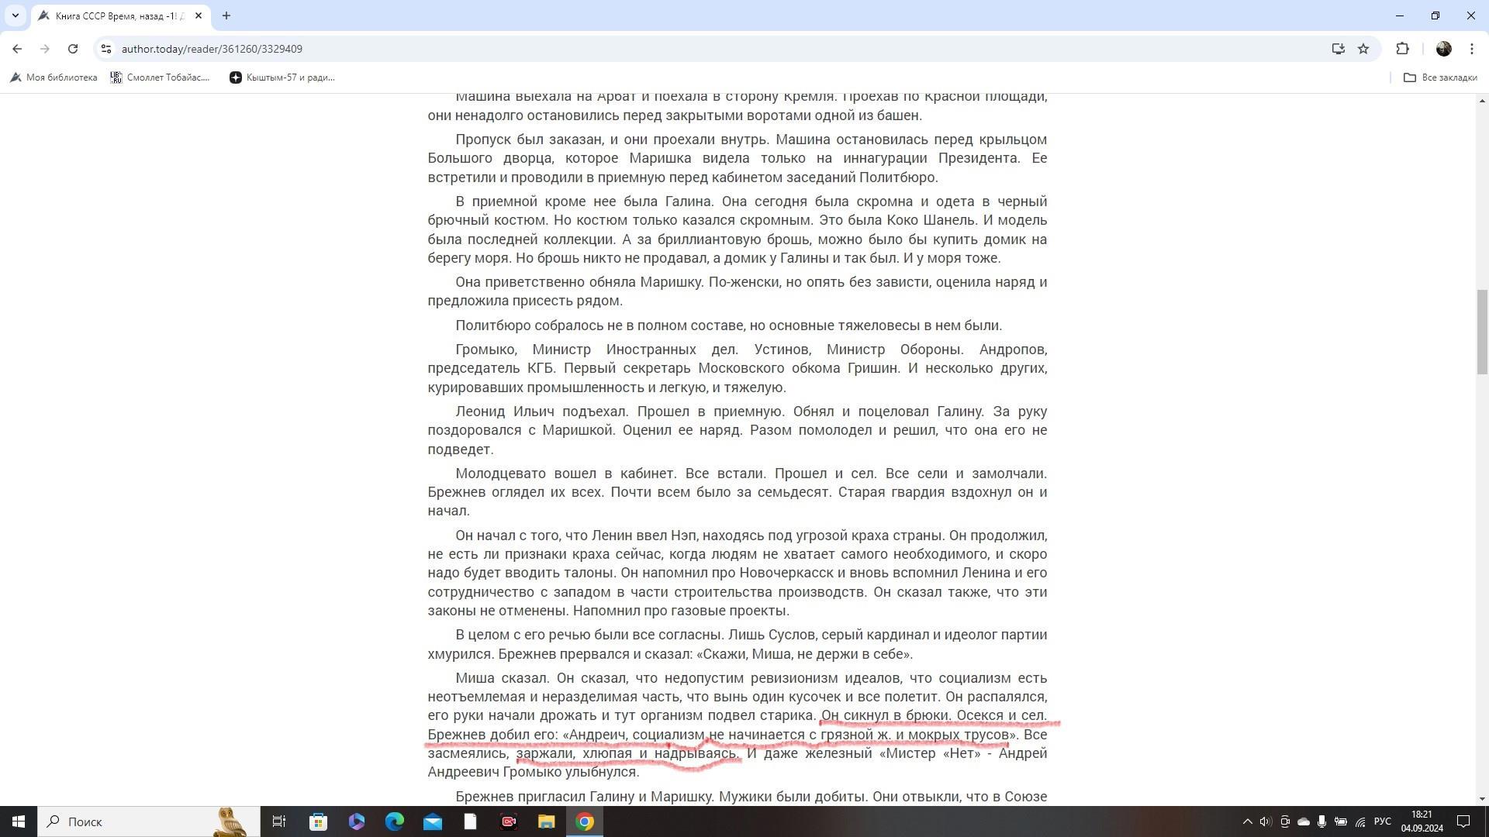Open the Extensions puzzle icon
1489x837 pixels.
coord(1402,49)
